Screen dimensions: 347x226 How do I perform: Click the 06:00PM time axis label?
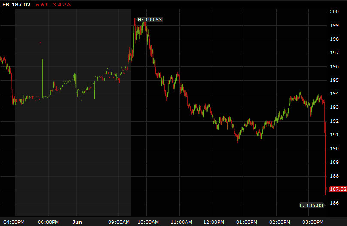(x=48, y=222)
